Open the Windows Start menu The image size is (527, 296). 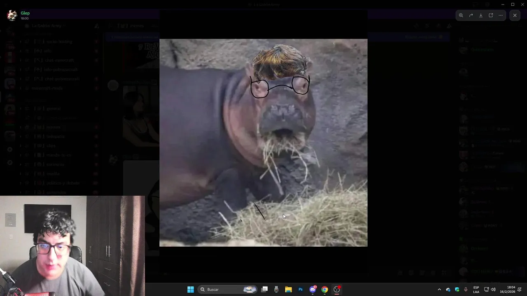(x=191, y=289)
